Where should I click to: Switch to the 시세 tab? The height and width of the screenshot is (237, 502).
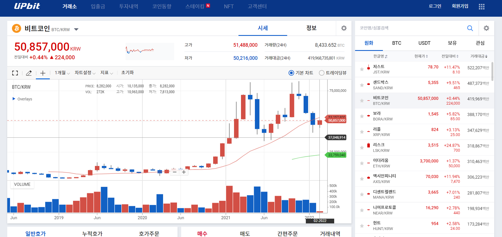[263, 28]
